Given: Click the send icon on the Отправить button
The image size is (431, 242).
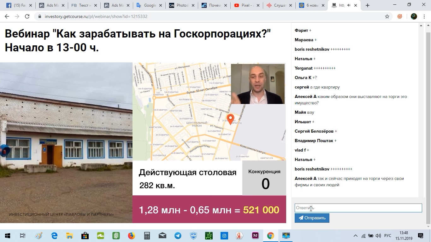Looking at the screenshot, I should click(x=300, y=218).
